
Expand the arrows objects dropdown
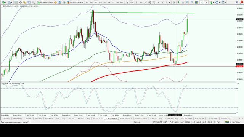pos(169,3)
